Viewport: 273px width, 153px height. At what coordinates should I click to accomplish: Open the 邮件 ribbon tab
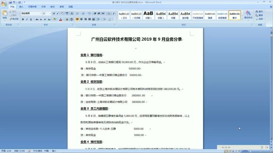tap(52, 7)
